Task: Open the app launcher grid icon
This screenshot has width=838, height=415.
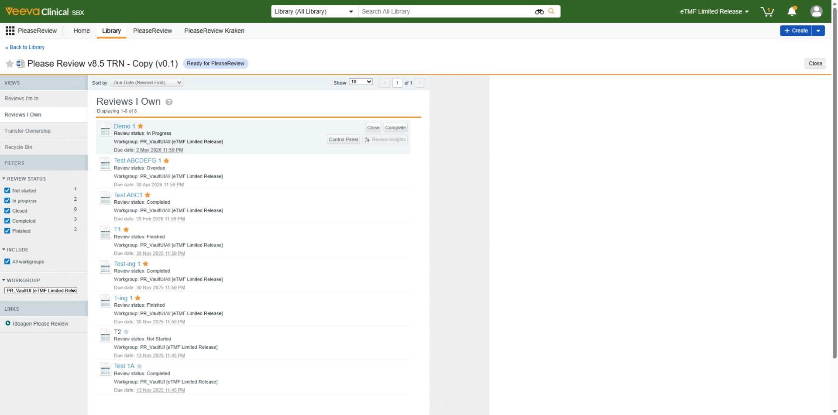Action: point(10,31)
